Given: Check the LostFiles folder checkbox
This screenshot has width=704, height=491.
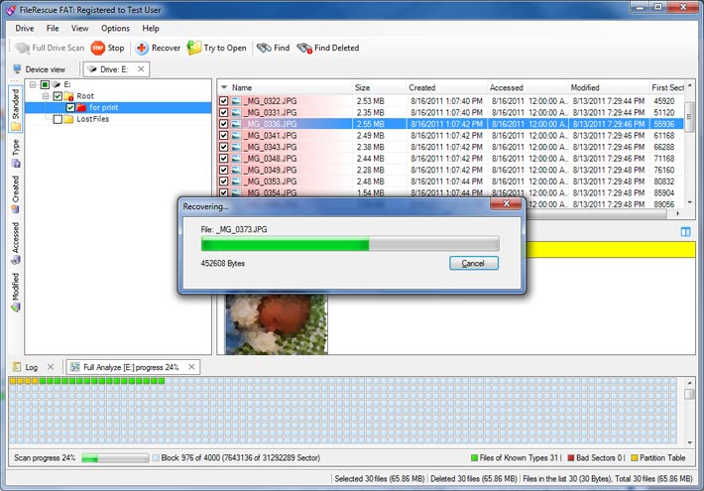Looking at the screenshot, I should click(58, 119).
